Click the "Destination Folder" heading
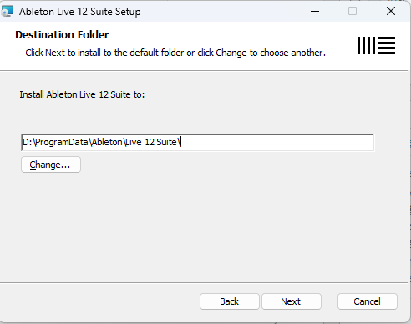The image size is (411, 324). 62,35
